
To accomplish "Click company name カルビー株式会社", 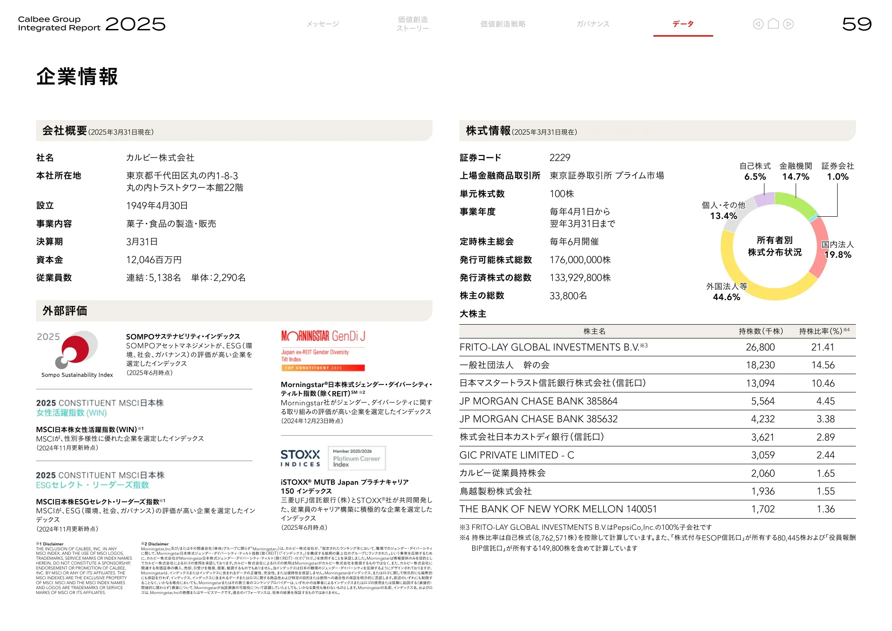I will (160, 158).
